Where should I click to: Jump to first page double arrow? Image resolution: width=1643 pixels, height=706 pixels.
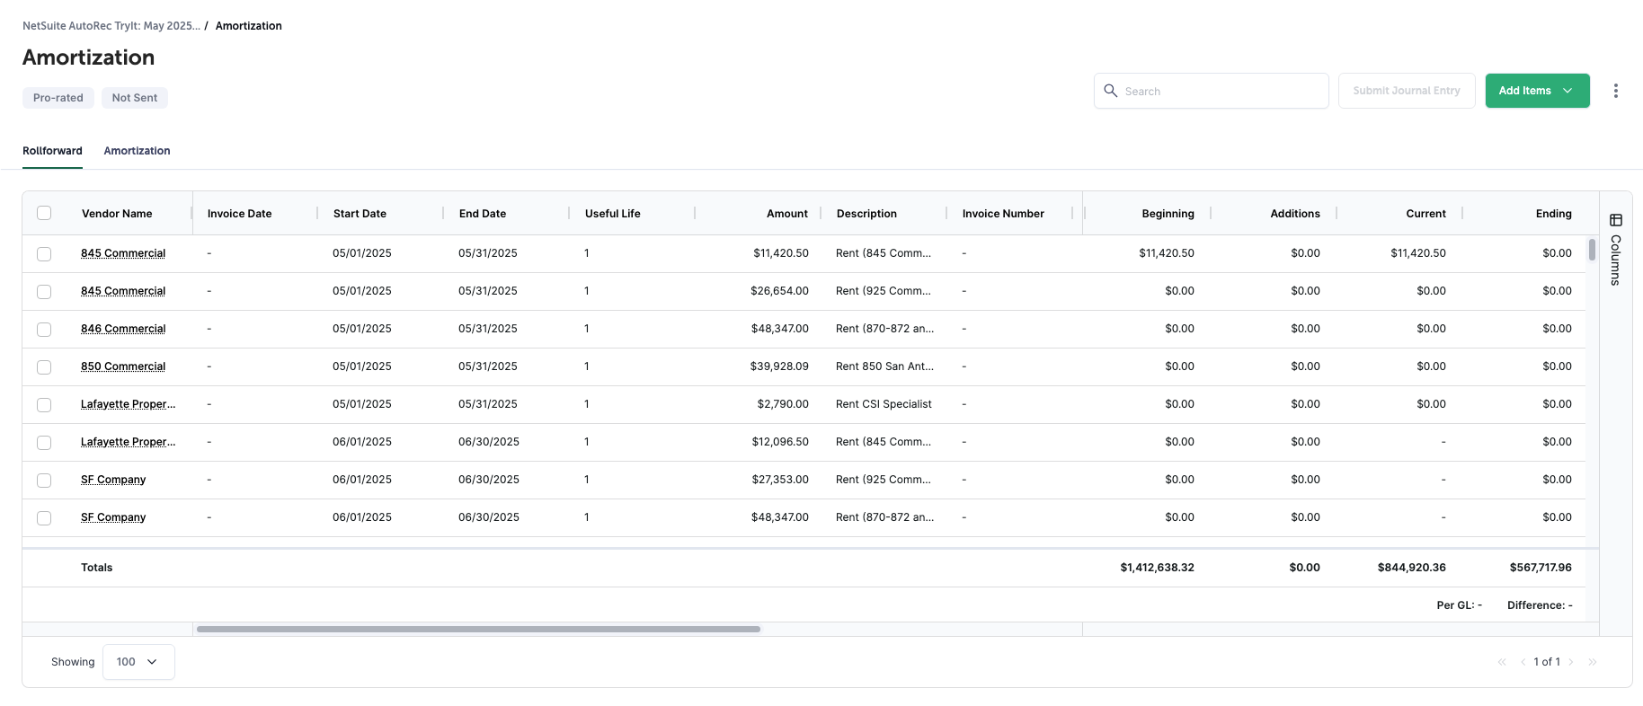(x=1502, y=662)
